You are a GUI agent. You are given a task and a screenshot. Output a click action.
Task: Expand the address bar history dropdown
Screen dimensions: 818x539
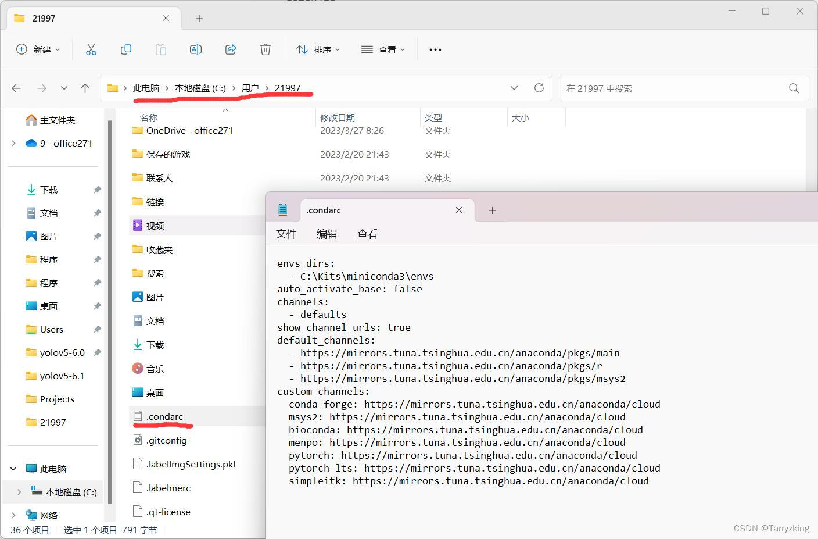pyautogui.click(x=514, y=88)
